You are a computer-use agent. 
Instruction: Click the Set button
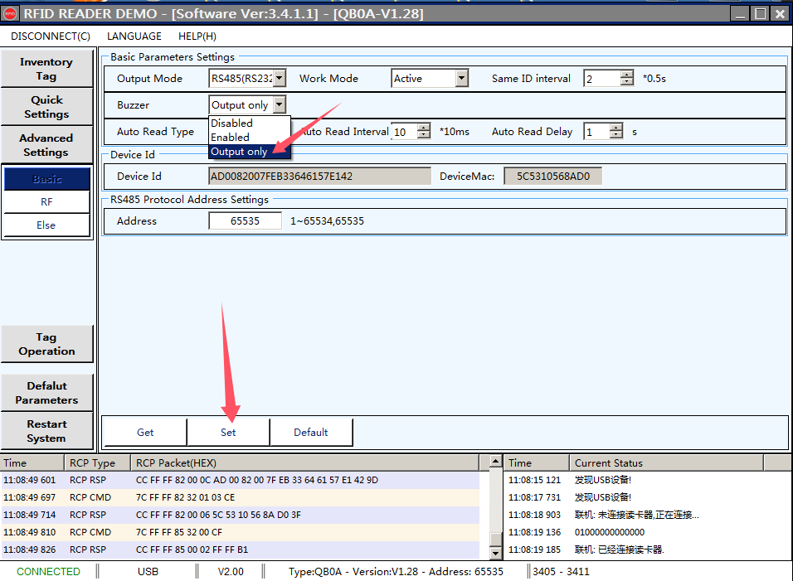point(228,433)
